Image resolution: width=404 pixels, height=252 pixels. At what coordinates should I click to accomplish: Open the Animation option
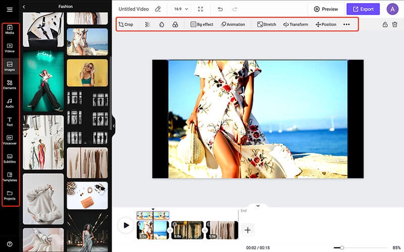tap(233, 24)
